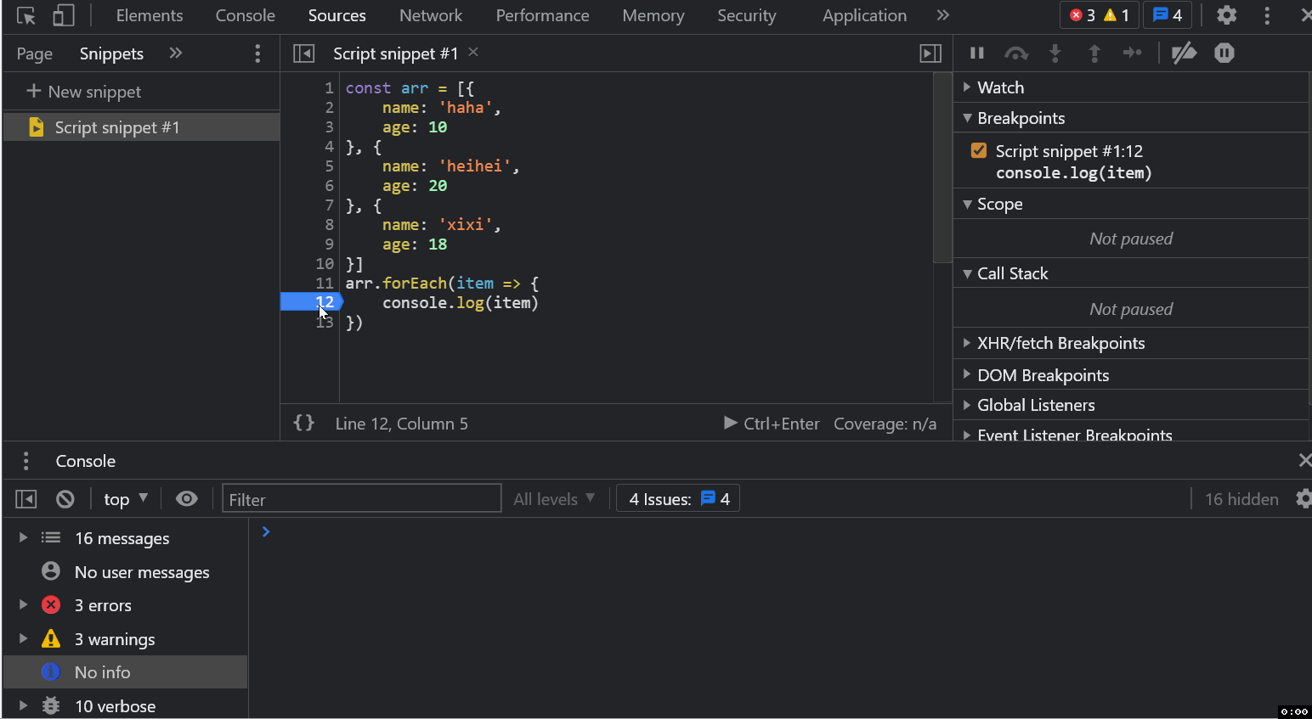Switch to the Network tab
The image size is (1312, 719).
431,15
